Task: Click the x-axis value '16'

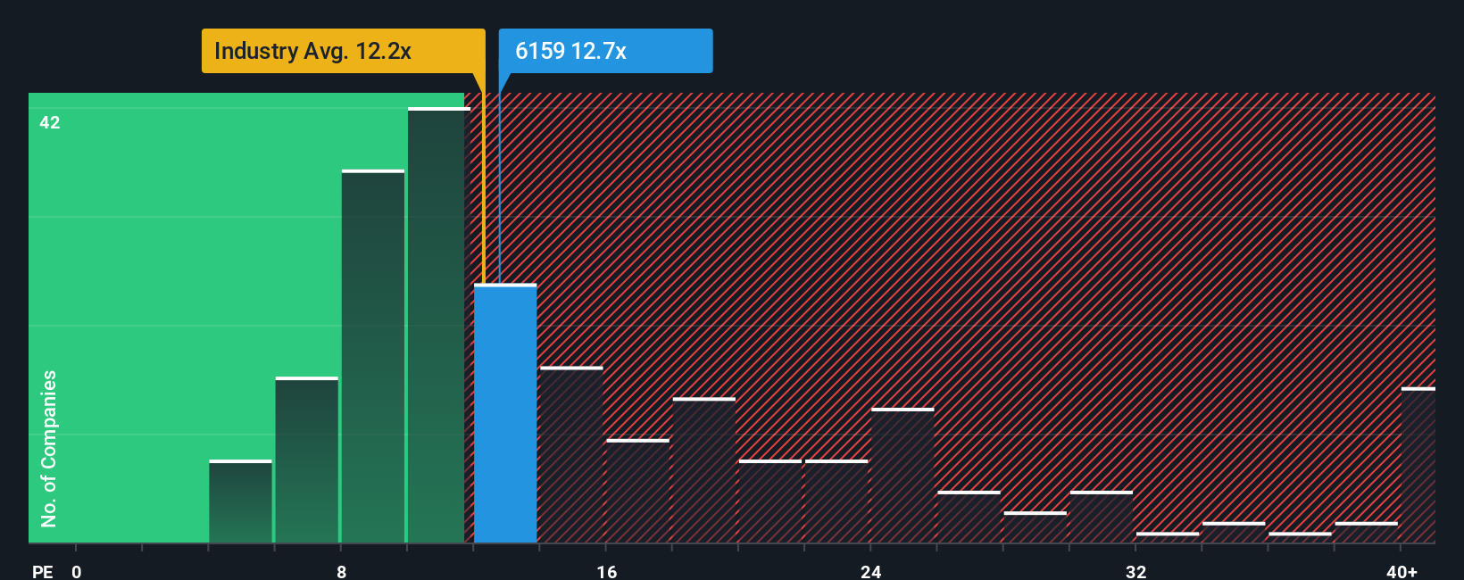Action: [x=607, y=571]
